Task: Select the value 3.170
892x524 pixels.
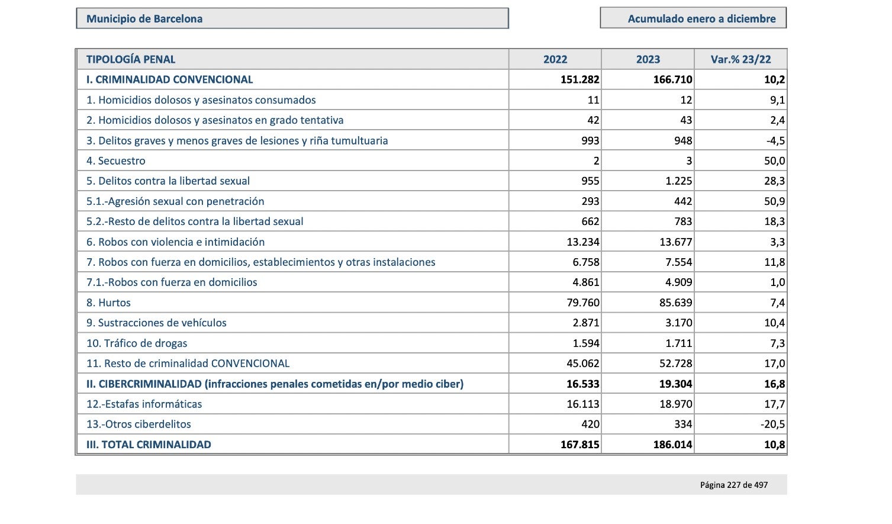Action: 679,323
